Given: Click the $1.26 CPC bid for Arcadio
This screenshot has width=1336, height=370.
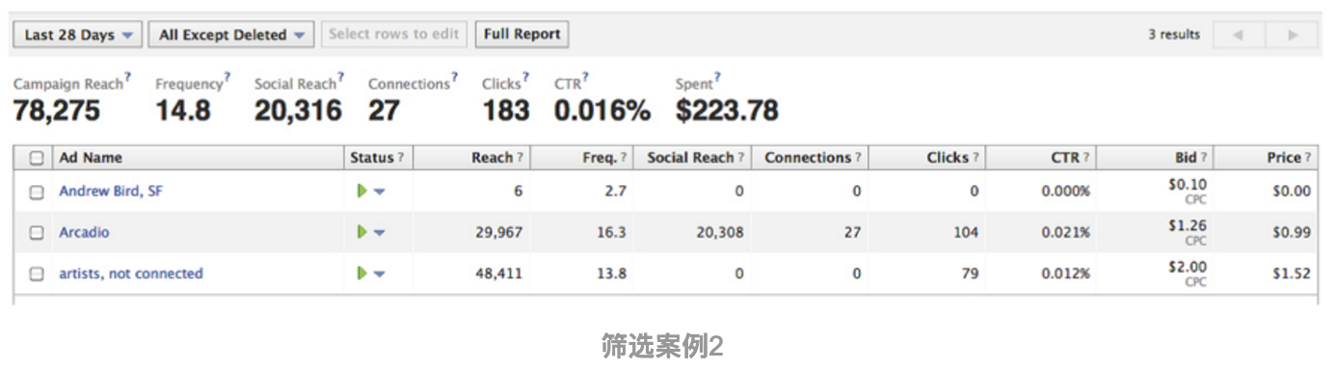Looking at the screenshot, I should point(1188,232).
